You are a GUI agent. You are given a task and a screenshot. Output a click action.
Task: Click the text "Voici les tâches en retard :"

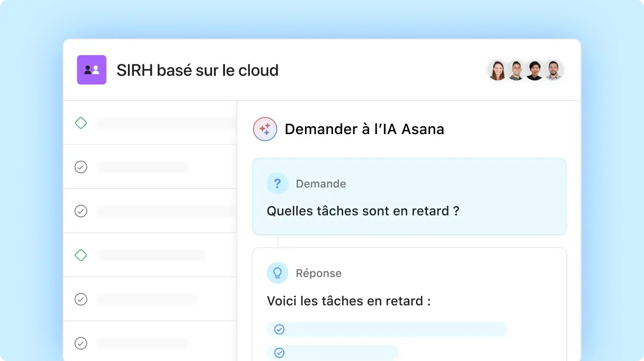349,301
